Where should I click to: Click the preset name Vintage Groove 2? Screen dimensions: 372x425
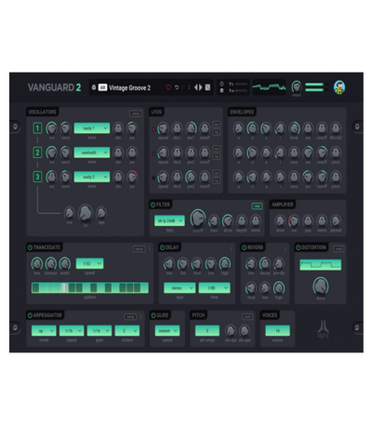point(129,87)
